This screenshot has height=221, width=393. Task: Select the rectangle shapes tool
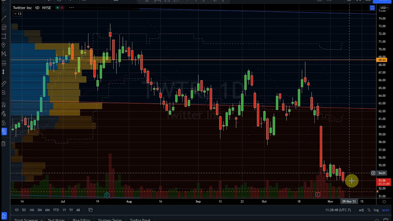coord(4,36)
